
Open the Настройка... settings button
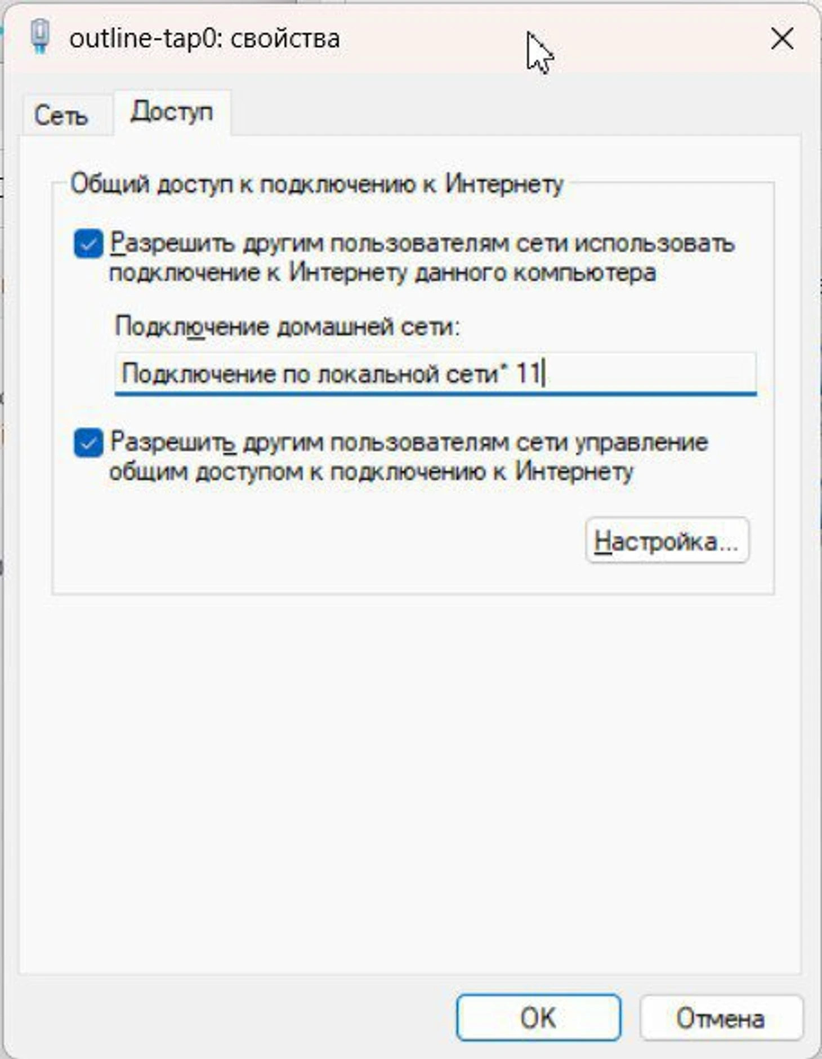667,541
